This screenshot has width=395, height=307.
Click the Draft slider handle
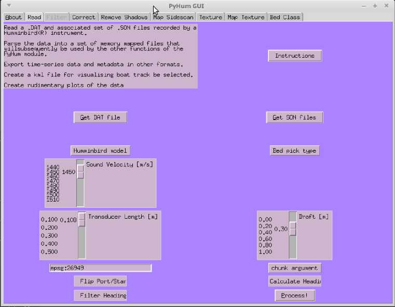(293, 229)
